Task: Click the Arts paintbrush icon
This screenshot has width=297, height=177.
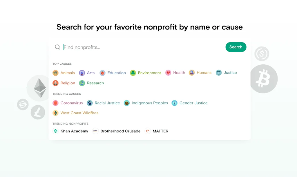Action: [x=82, y=73]
